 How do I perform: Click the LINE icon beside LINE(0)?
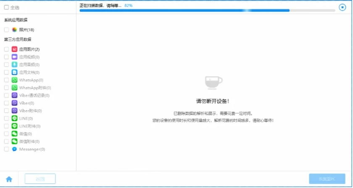[14, 118]
